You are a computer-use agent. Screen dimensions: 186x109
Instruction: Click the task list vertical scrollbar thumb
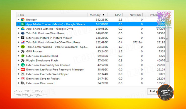pyautogui.click(x=167, y=39)
